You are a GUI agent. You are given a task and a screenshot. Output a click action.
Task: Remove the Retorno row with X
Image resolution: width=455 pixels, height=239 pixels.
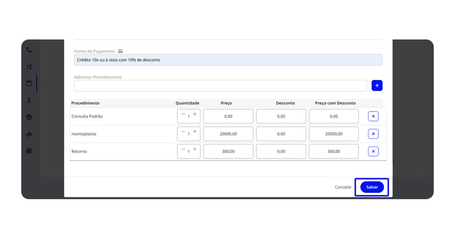tap(373, 151)
